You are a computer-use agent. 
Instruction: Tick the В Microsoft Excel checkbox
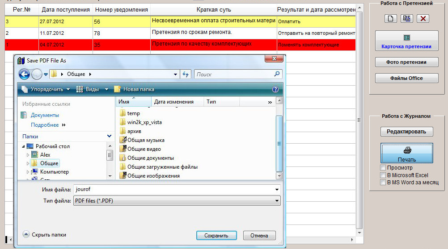(383, 175)
